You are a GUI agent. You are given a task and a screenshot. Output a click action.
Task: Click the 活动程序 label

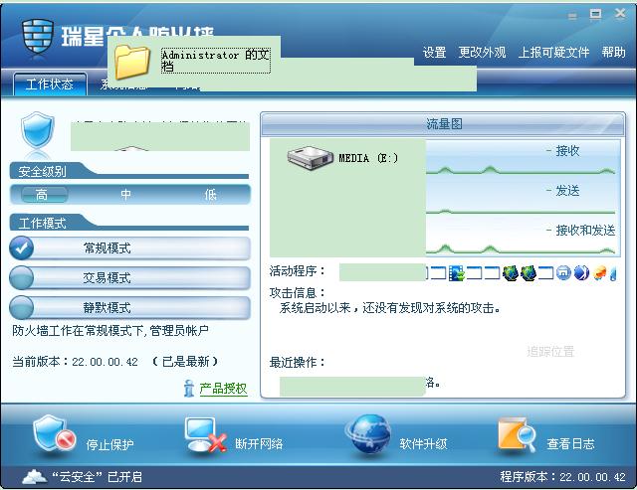click(x=298, y=270)
